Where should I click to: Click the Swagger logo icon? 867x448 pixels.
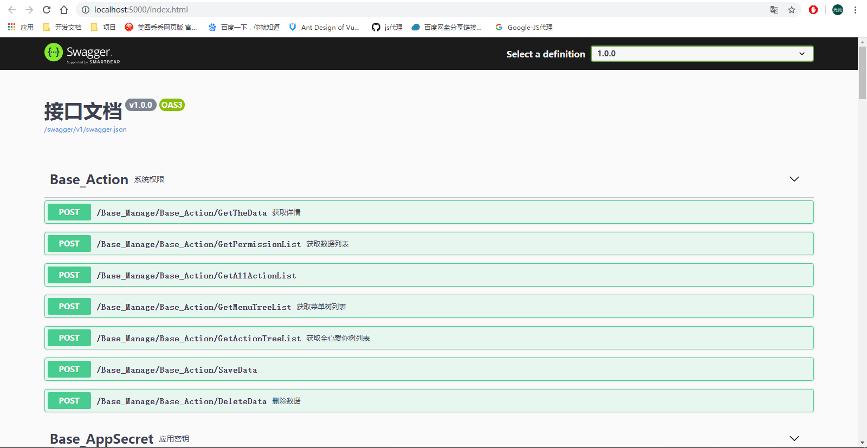tap(54, 53)
